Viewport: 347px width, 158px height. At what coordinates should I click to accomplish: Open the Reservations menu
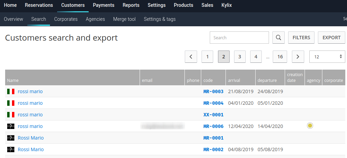(x=39, y=5)
